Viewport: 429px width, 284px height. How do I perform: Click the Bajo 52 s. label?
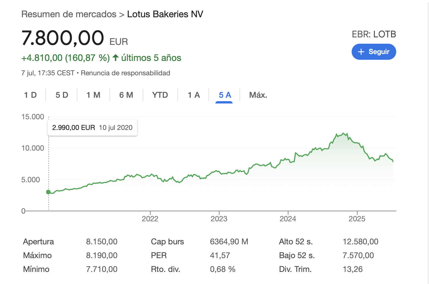click(297, 255)
